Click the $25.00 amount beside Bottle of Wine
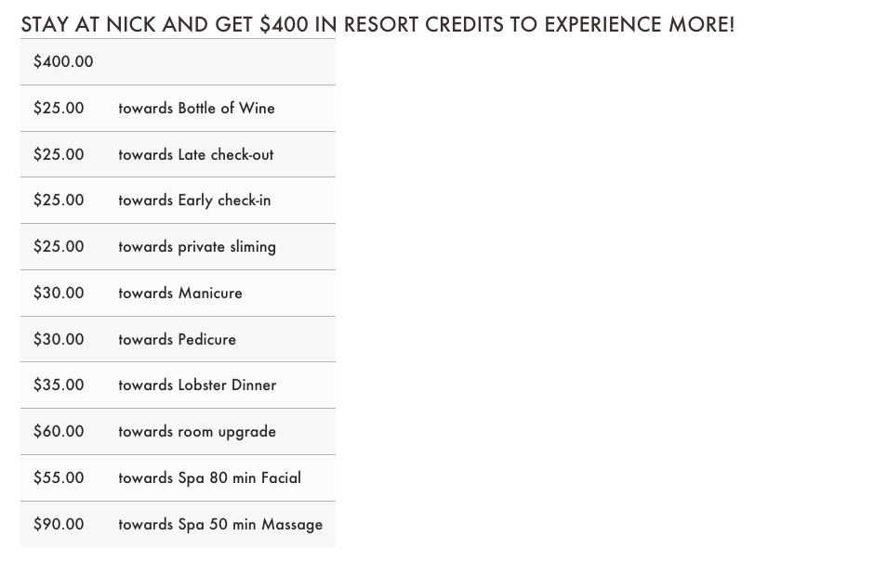Image resolution: width=874 pixels, height=562 pixels. pos(59,108)
